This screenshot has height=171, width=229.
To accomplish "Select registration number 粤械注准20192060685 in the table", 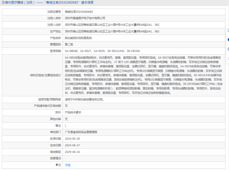I will 79,12.
